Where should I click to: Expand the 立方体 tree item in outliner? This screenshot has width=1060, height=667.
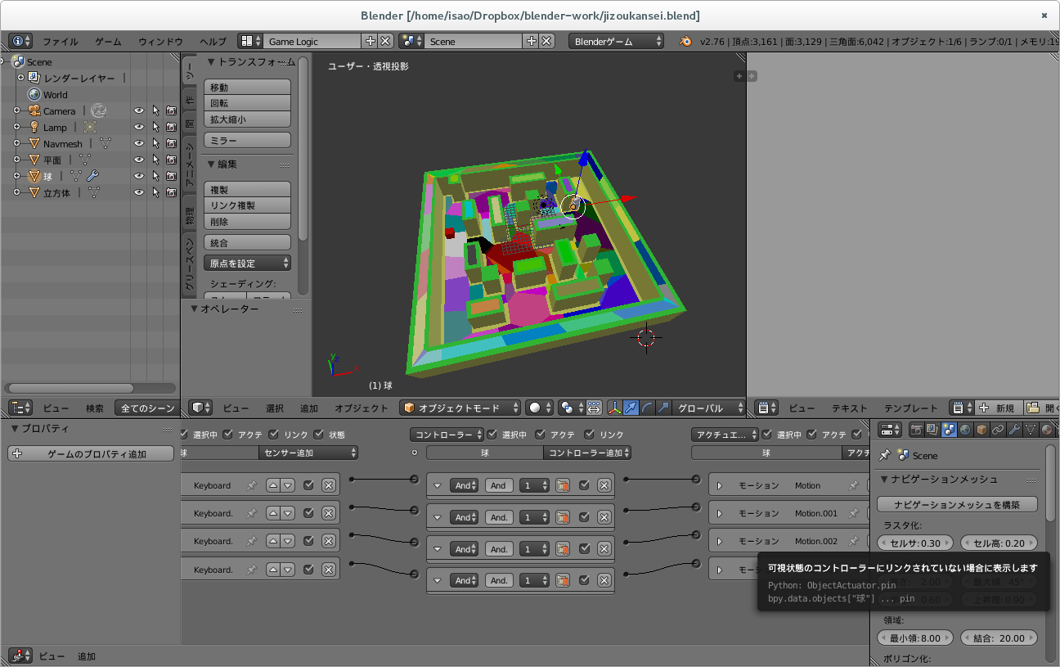(x=16, y=193)
